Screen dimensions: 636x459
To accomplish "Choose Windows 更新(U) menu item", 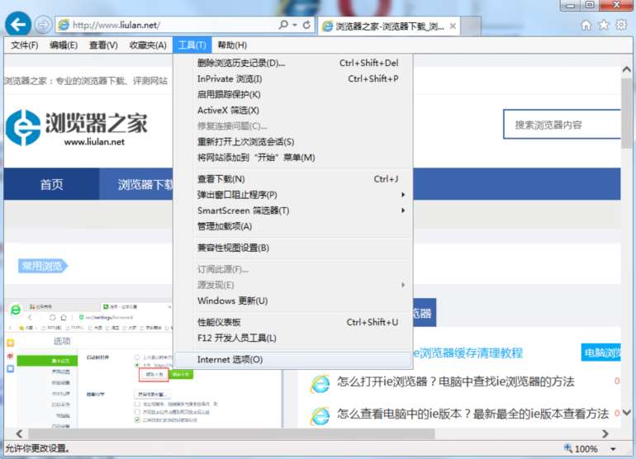I will click(293, 300).
